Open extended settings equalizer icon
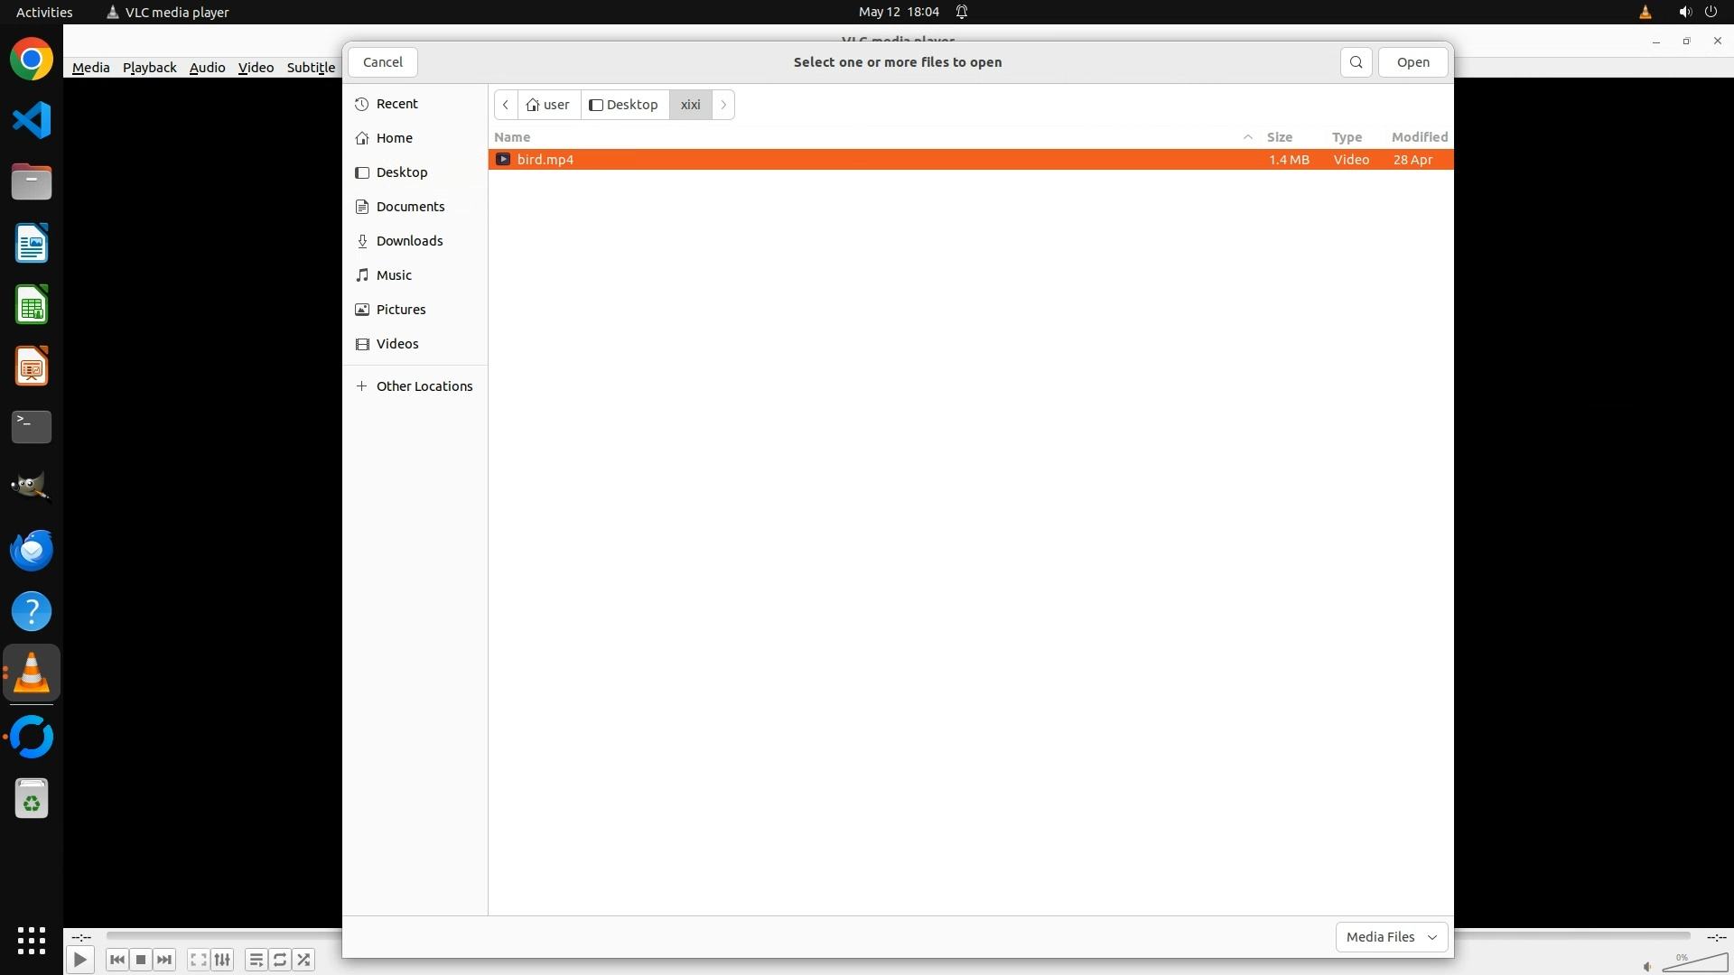This screenshot has height=975, width=1734. tap(222, 960)
